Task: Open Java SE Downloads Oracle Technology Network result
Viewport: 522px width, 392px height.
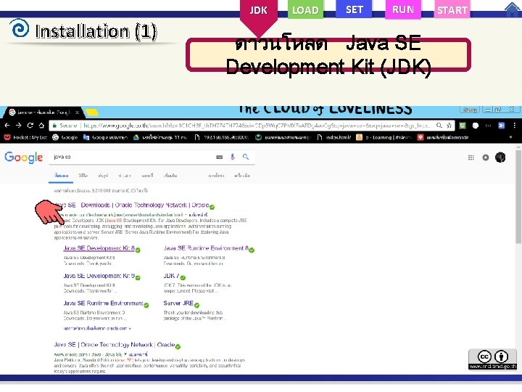Action: point(132,205)
